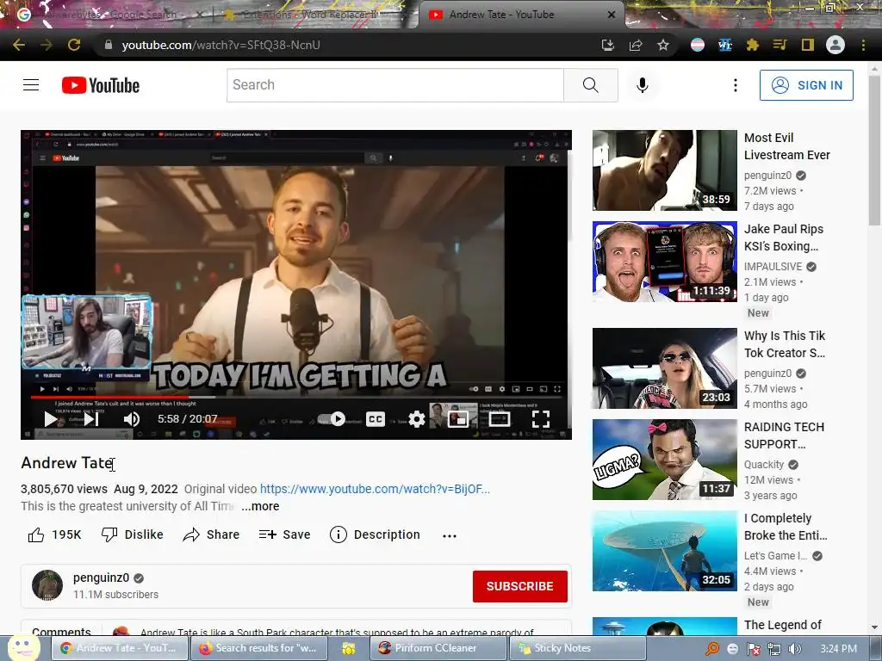882x661 pixels.
Task: Open the YouTube hamburger guide menu
Action: [31, 85]
